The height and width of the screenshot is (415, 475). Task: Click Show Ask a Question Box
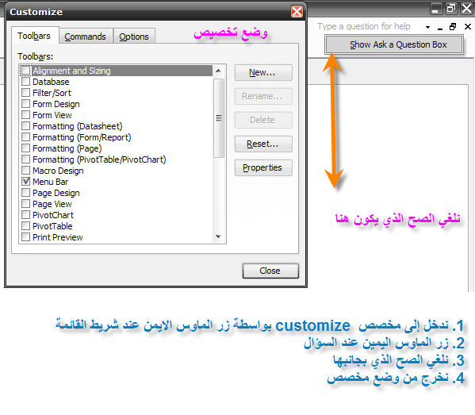[394, 44]
